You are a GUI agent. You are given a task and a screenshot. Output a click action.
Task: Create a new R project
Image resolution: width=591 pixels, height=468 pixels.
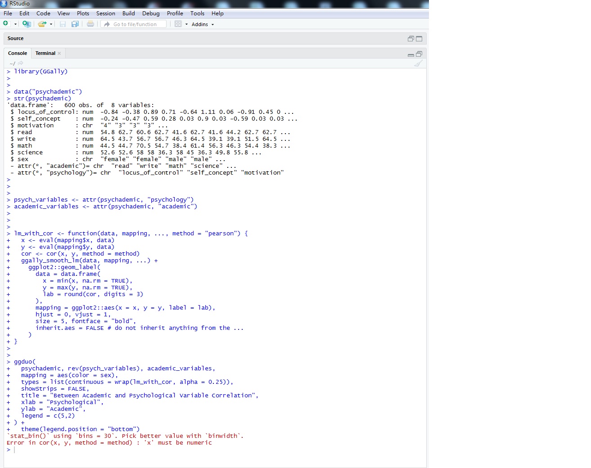(x=26, y=24)
